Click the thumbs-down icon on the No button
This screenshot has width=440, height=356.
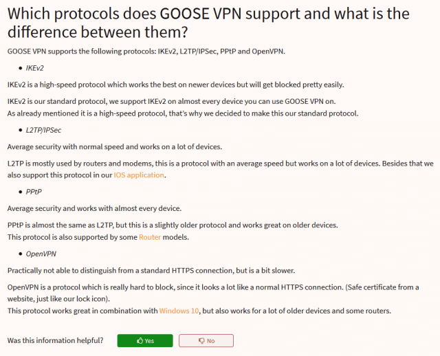coord(201,341)
